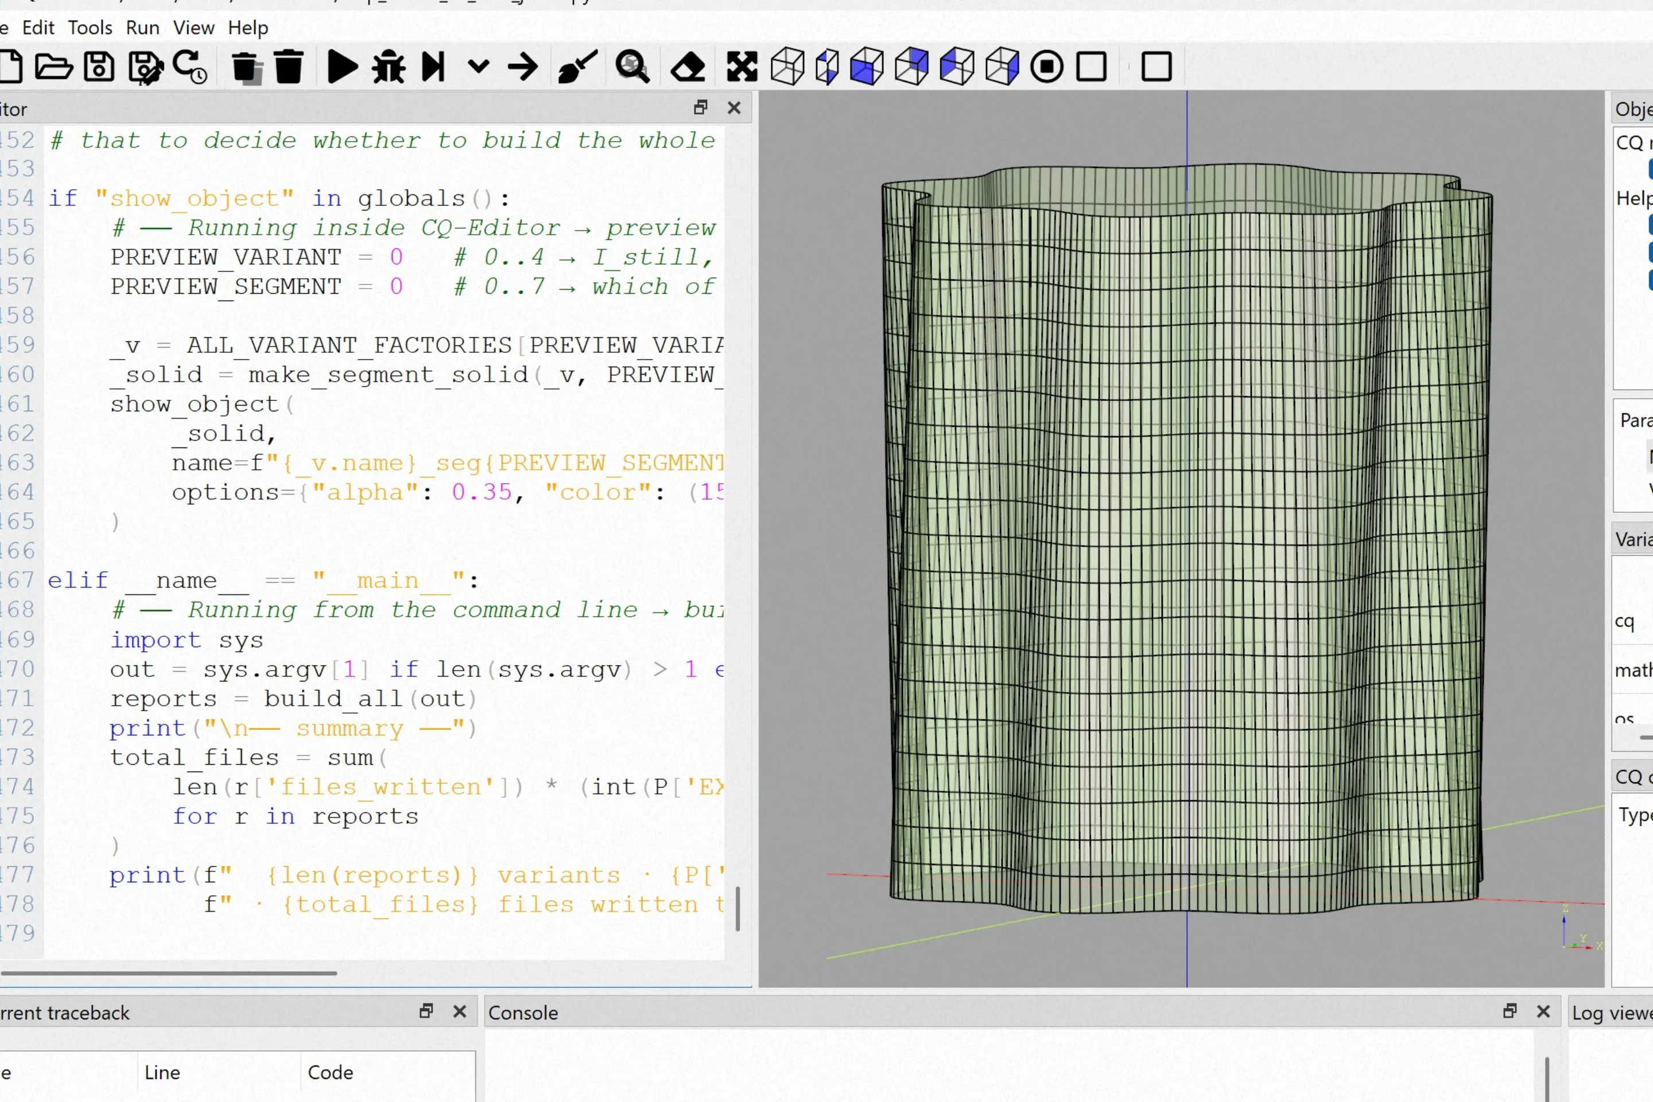Click the Continue arrow icon
The height and width of the screenshot is (1102, 1653).
523,68
